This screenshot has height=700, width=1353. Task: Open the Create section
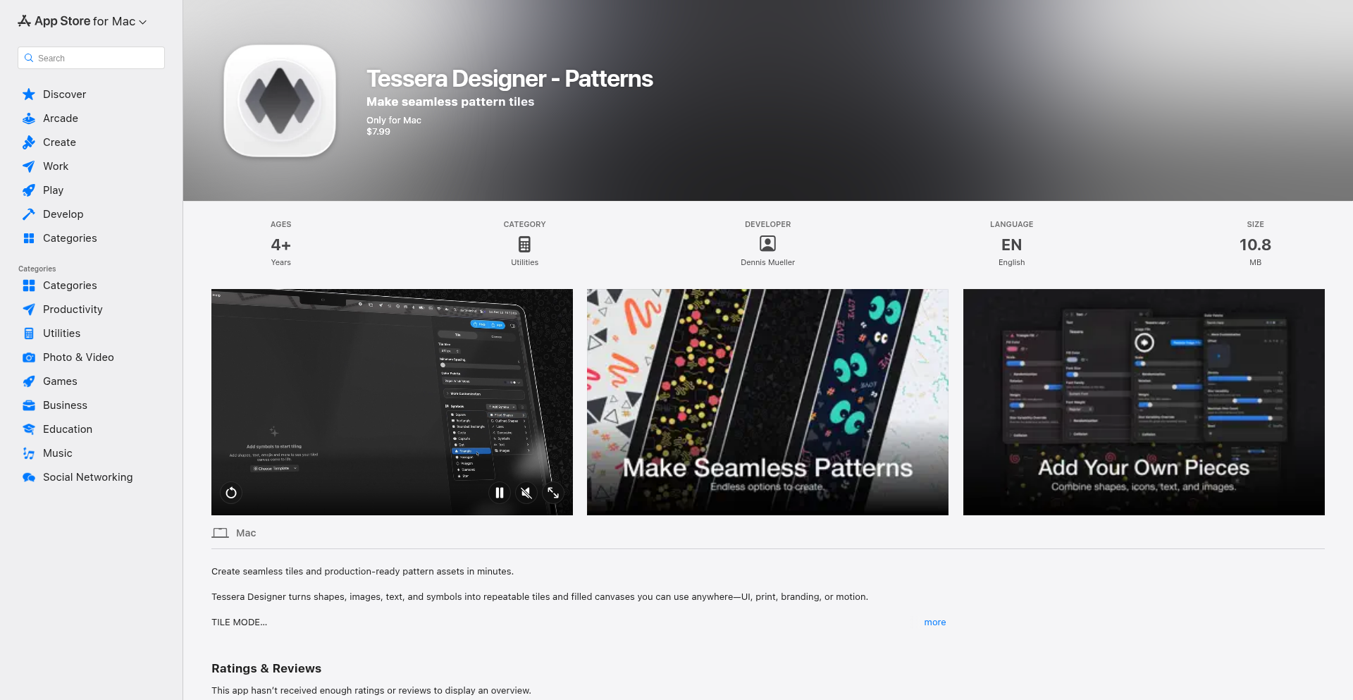pyautogui.click(x=59, y=142)
